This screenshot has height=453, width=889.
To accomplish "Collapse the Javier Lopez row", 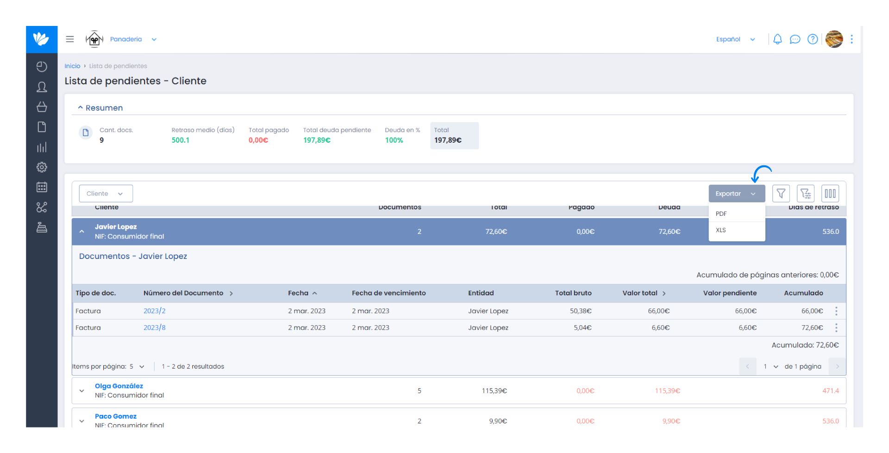I will (x=82, y=232).
